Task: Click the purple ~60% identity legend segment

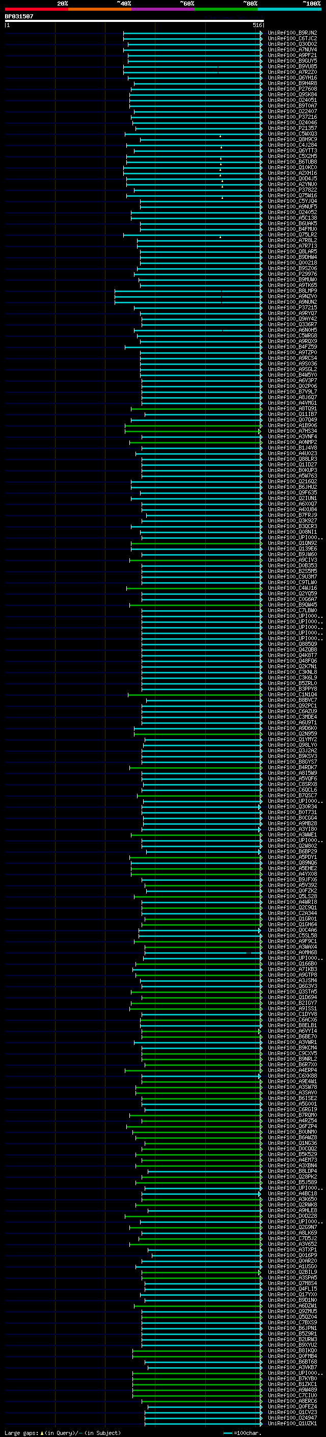Action: point(162,9)
